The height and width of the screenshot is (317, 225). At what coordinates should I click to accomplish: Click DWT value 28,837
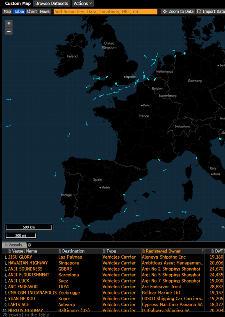[216, 287]
